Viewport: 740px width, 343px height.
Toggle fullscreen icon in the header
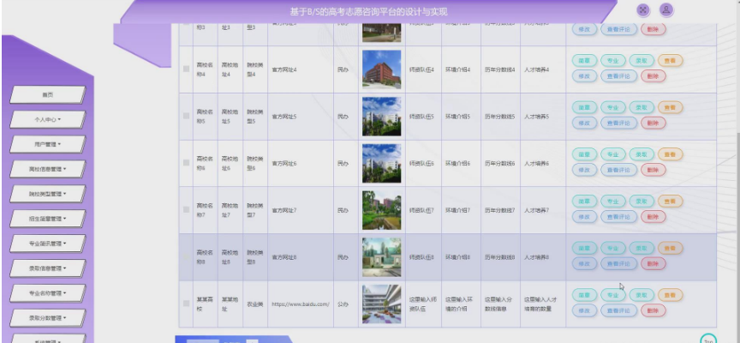(x=643, y=10)
